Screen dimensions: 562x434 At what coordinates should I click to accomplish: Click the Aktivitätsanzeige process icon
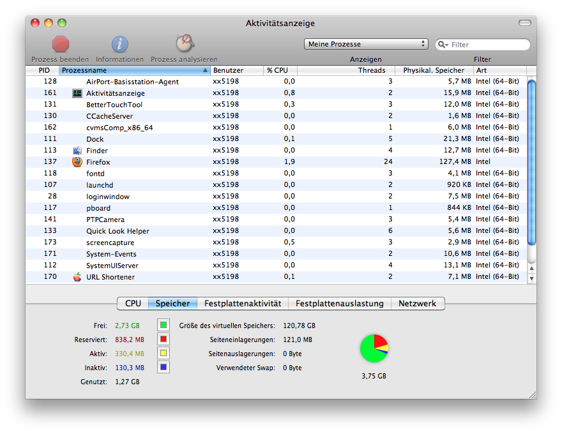[x=77, y=93]
